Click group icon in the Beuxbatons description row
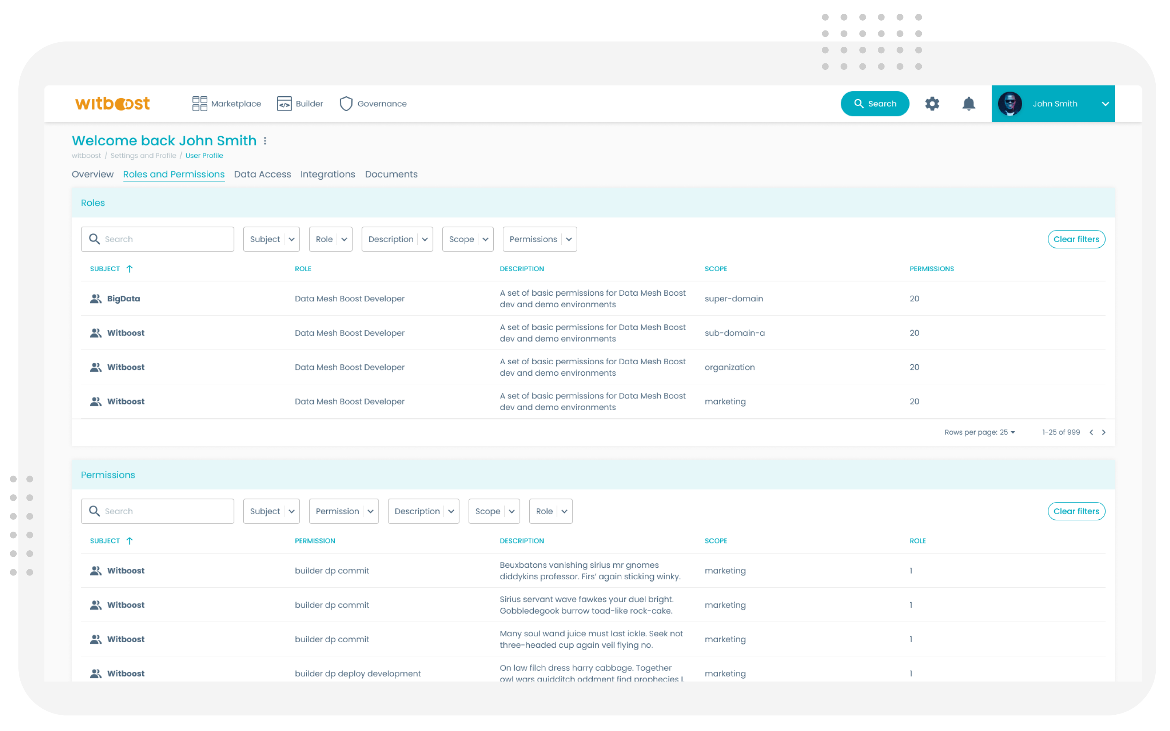 click(96, 571)
